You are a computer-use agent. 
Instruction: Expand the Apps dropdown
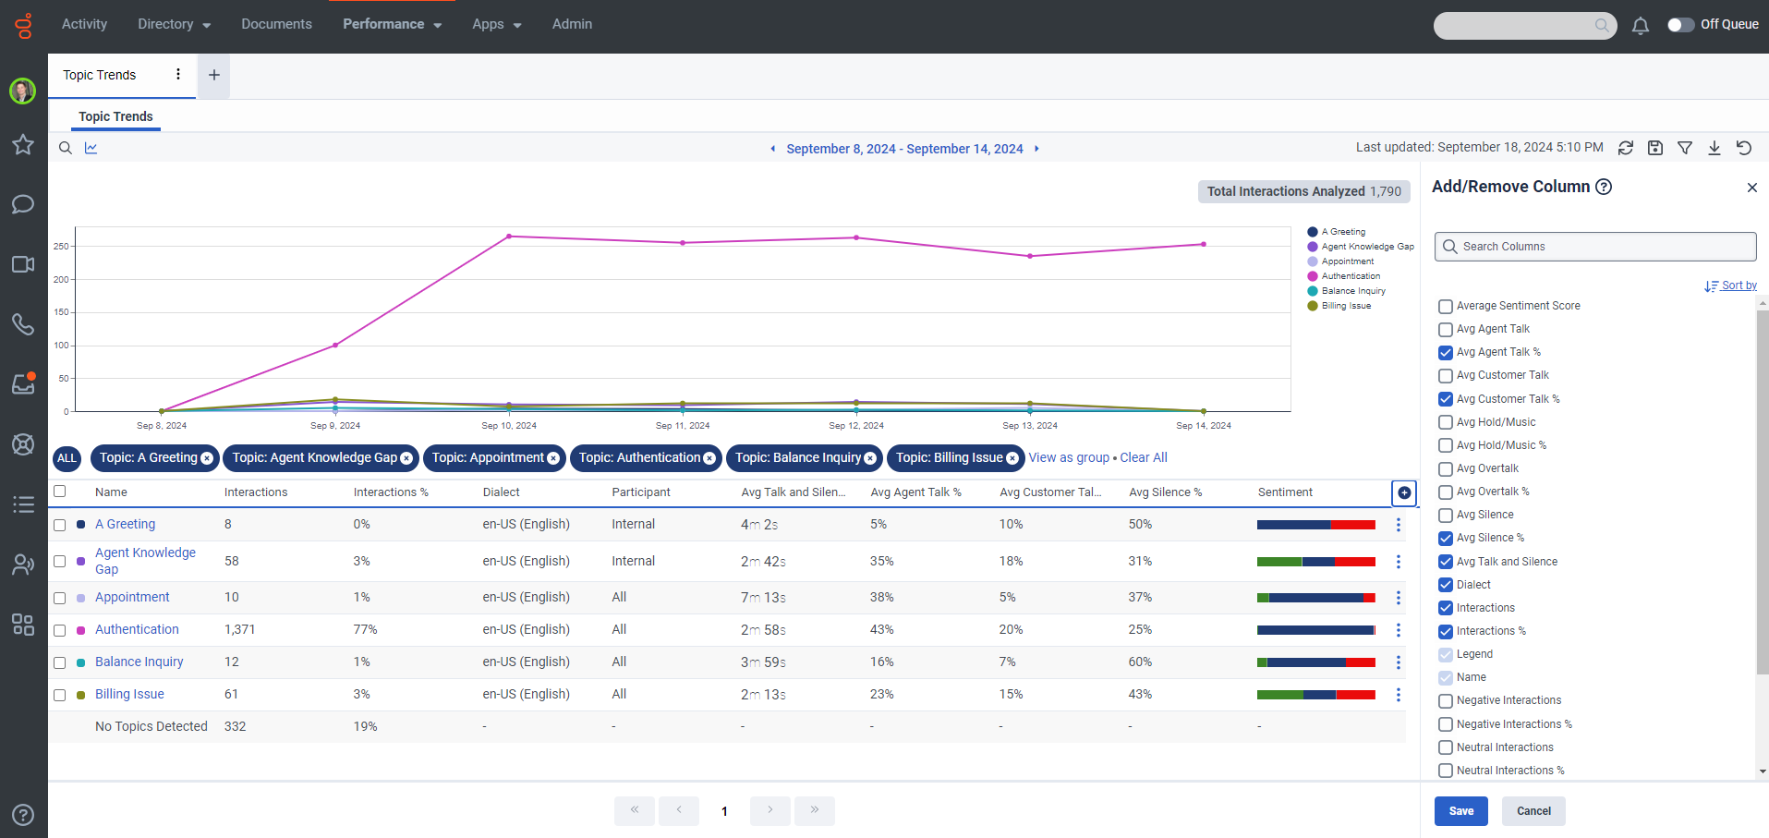496,25
